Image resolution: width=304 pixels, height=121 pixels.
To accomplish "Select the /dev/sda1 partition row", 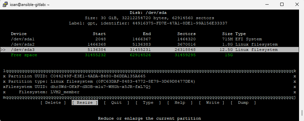I will (150, 39).
